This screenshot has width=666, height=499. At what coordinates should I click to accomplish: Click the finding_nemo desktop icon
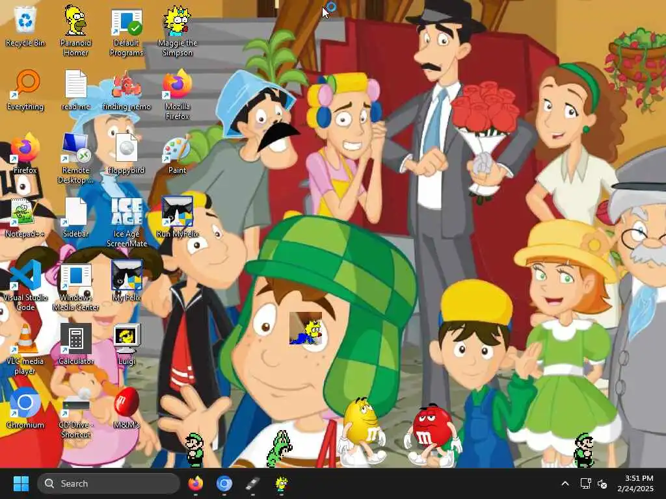pyautogui.click(x=127, y=90)
